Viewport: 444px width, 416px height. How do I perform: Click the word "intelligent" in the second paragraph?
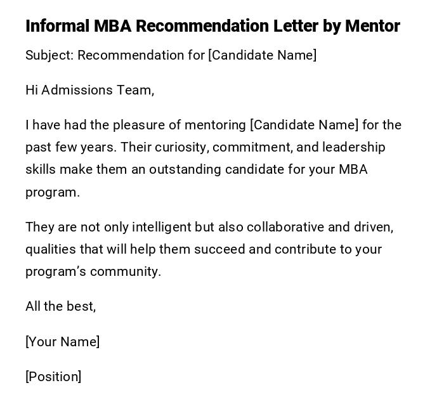[141, 227]
